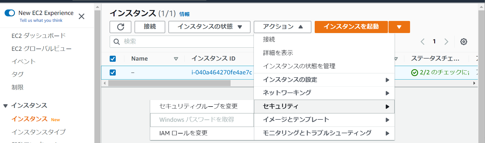
Task: Sort by Name column arrow
Action: 176,59
